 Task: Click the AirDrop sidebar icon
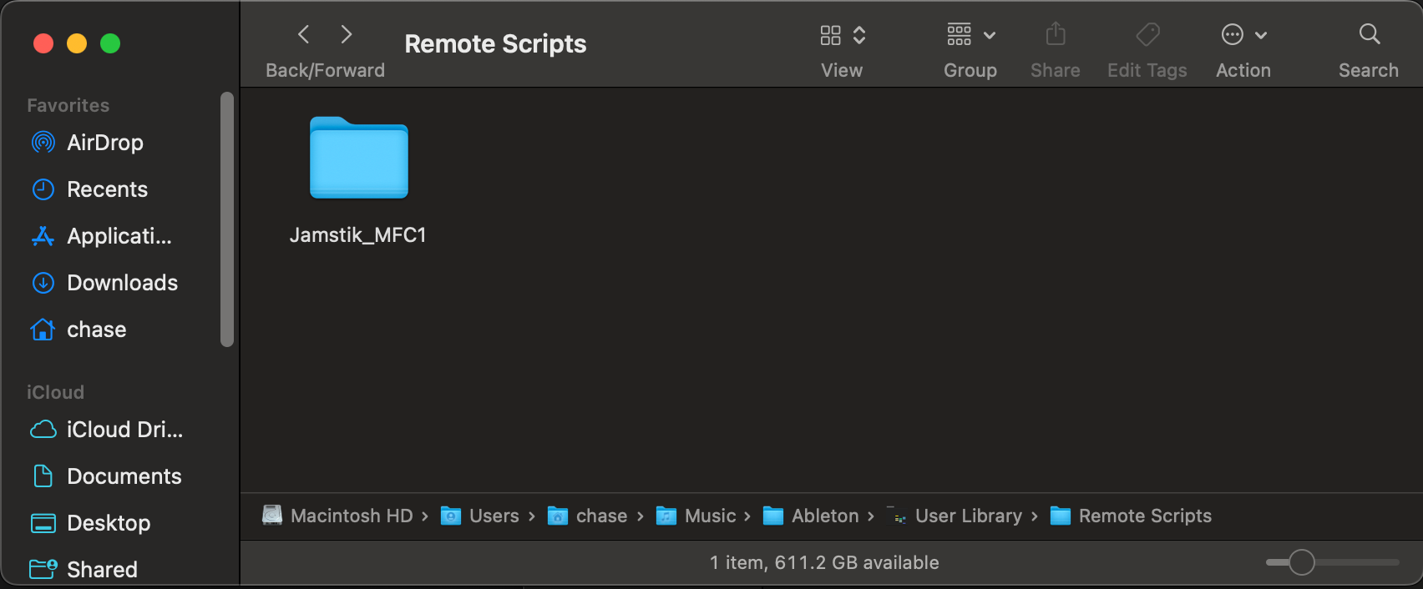[x=43, y=143]
